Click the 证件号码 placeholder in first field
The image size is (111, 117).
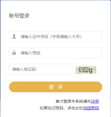(40, 37)
